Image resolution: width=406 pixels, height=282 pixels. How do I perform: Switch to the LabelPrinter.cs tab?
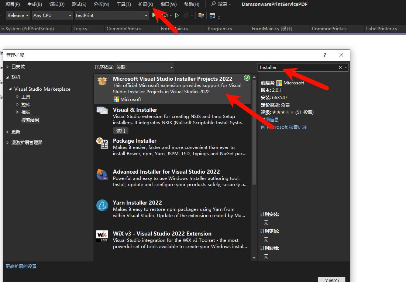pos(381,29)
